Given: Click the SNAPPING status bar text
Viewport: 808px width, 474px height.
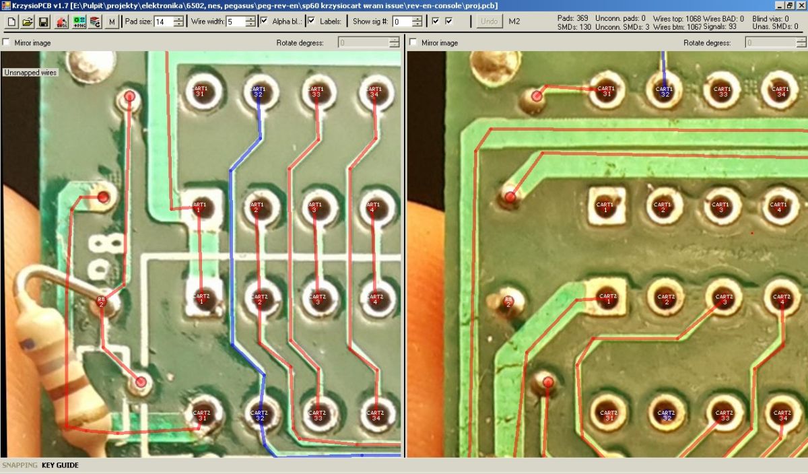Looking at the screenshot, I should tap(19, 465).
